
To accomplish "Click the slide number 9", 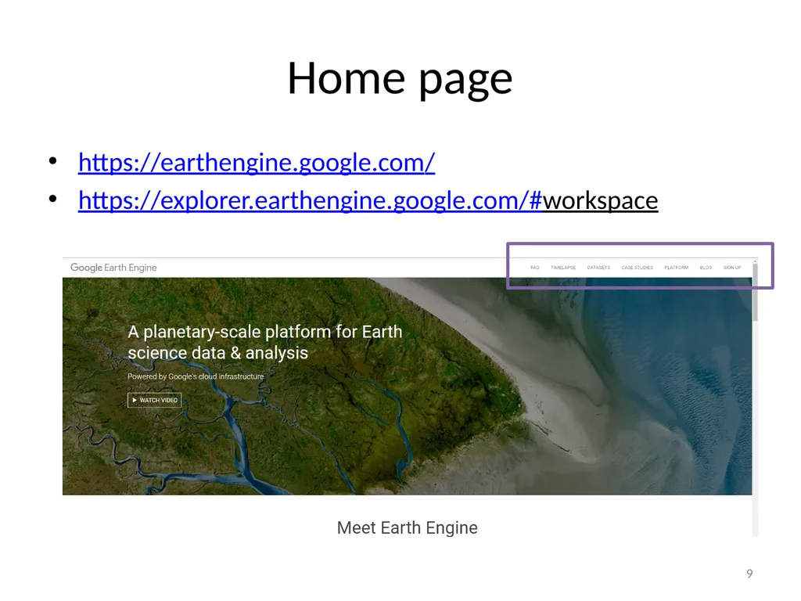I will (749, 574).
